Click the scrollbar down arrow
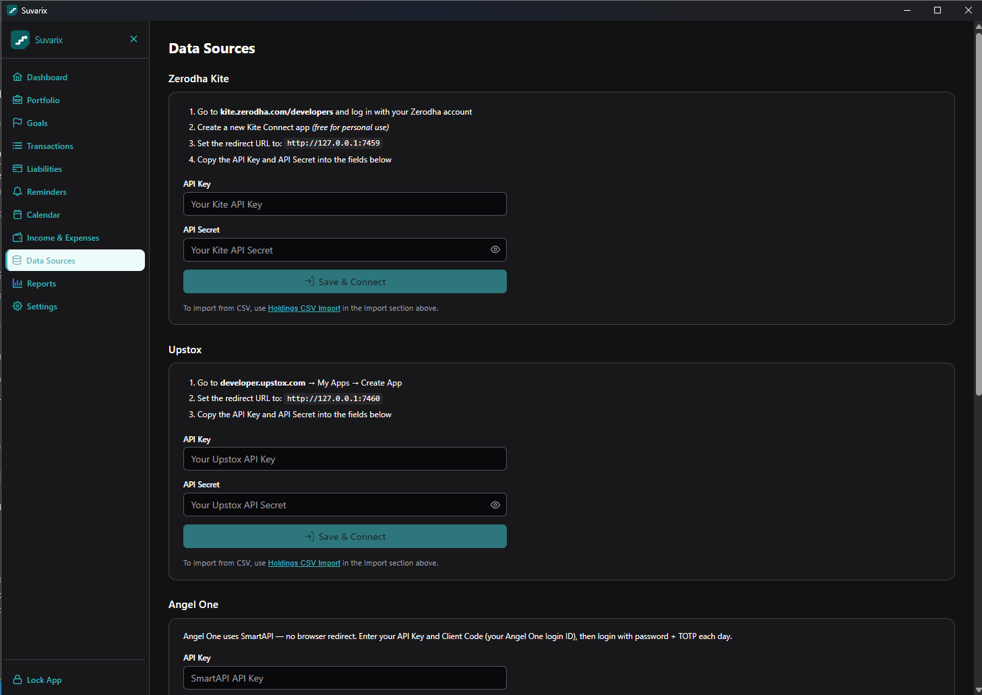 point(979,690)
